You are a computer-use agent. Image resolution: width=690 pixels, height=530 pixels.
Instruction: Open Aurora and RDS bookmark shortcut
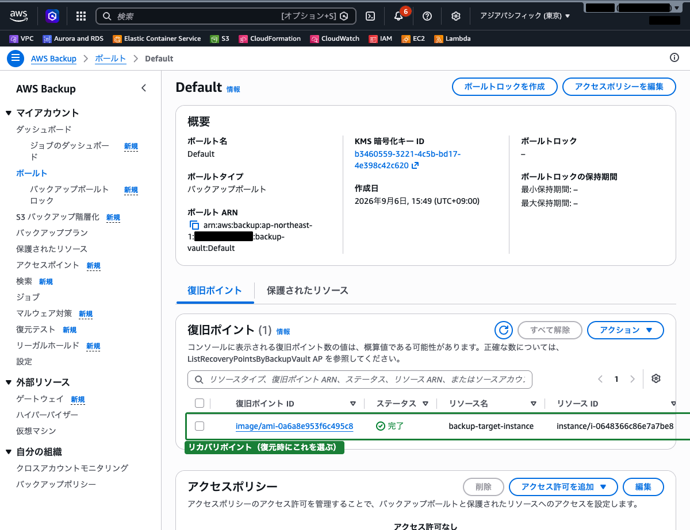[73, 38]
